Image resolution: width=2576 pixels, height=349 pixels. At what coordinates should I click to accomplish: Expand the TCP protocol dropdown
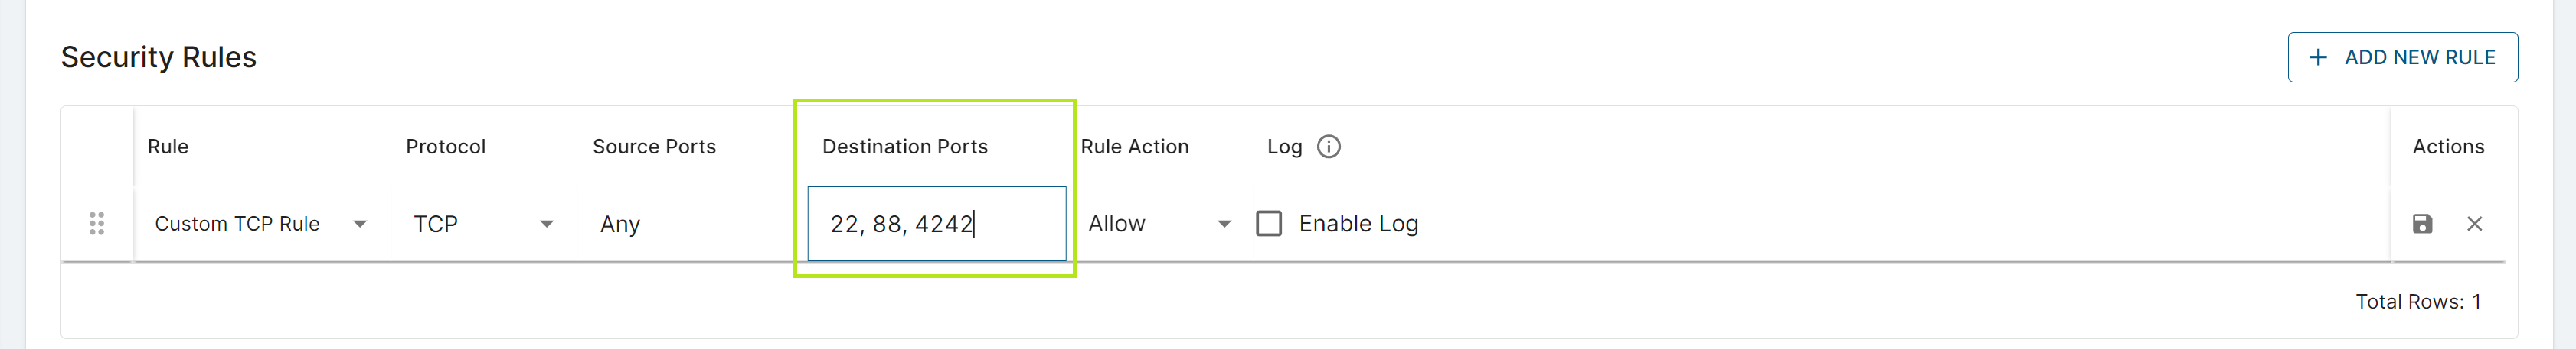483,223
